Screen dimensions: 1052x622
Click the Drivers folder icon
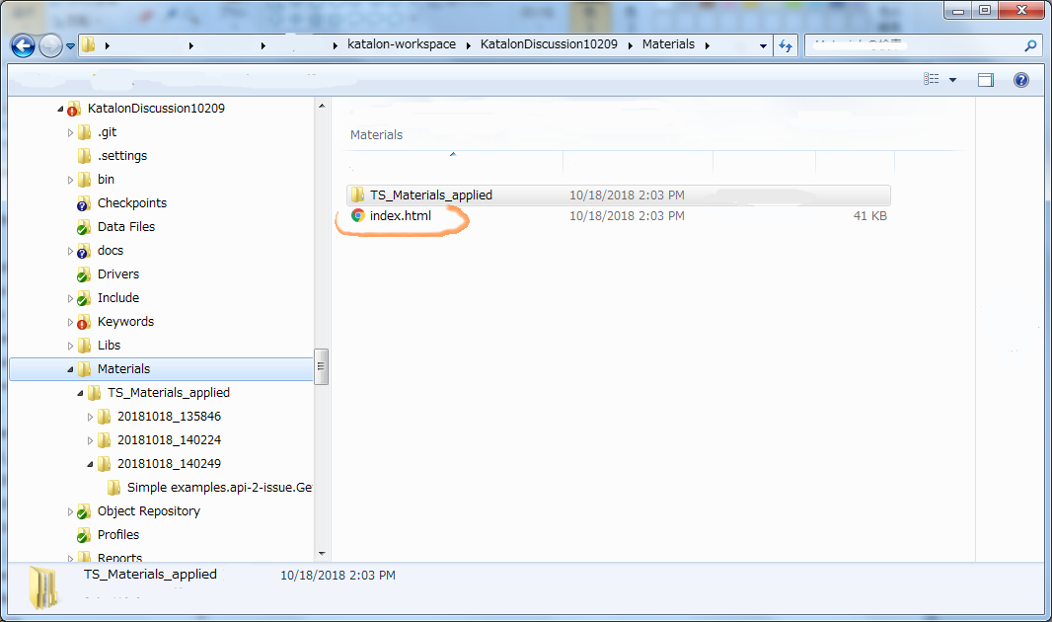point(83,274)
